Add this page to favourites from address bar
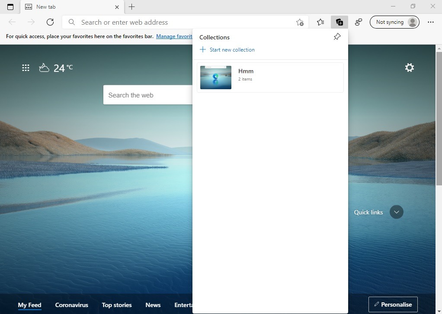This screenshot has width=442, height=314. [299, 22]
